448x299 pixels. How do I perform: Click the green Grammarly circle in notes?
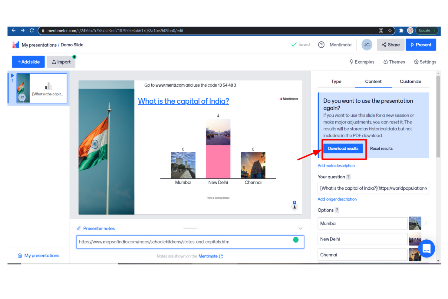(x=296, y=240)
